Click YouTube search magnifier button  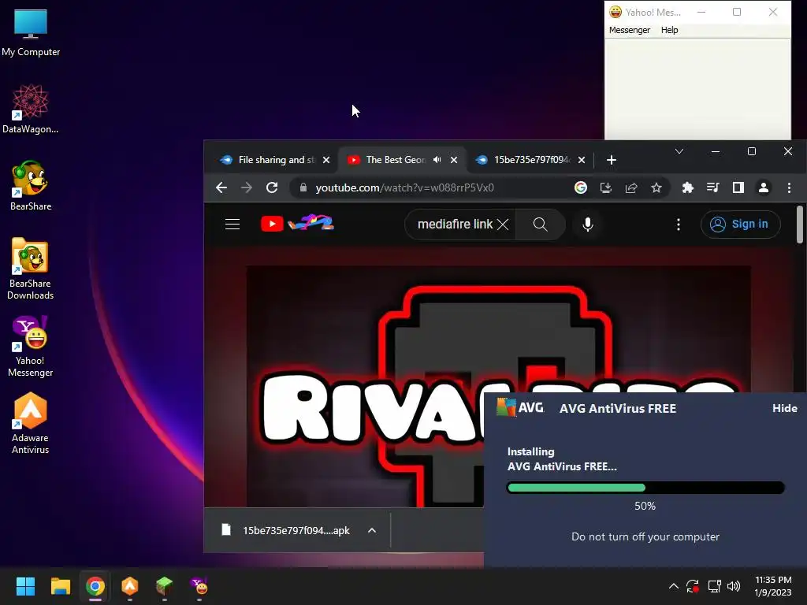pyautogui.click(x=541, y=225)
